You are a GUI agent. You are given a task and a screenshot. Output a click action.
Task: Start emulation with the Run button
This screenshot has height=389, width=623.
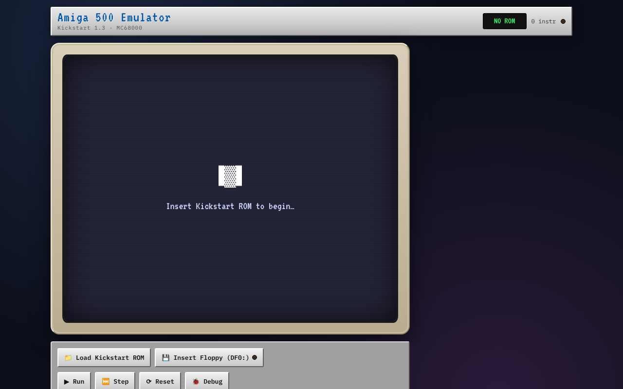[x=74, y=381]
